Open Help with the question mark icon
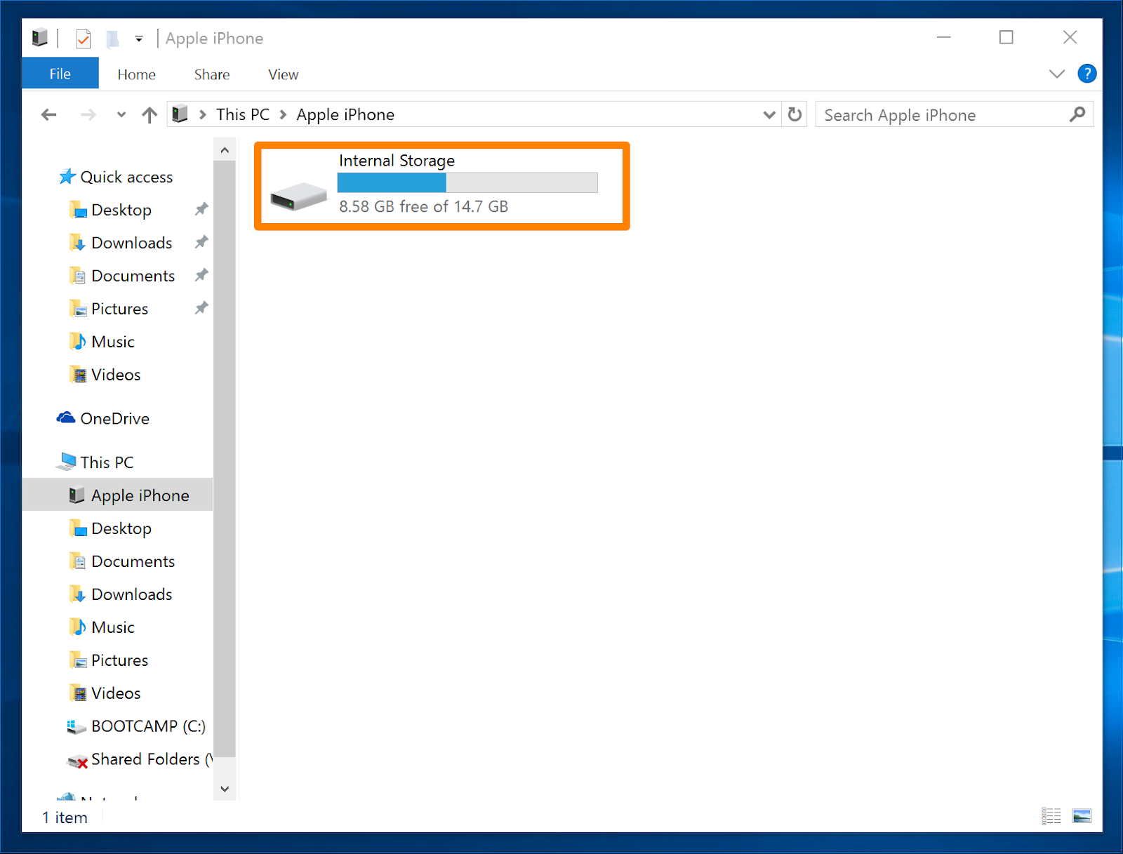Image resolution: width=1123 pixels, height=854 pixels. (x=1087, y=74)
